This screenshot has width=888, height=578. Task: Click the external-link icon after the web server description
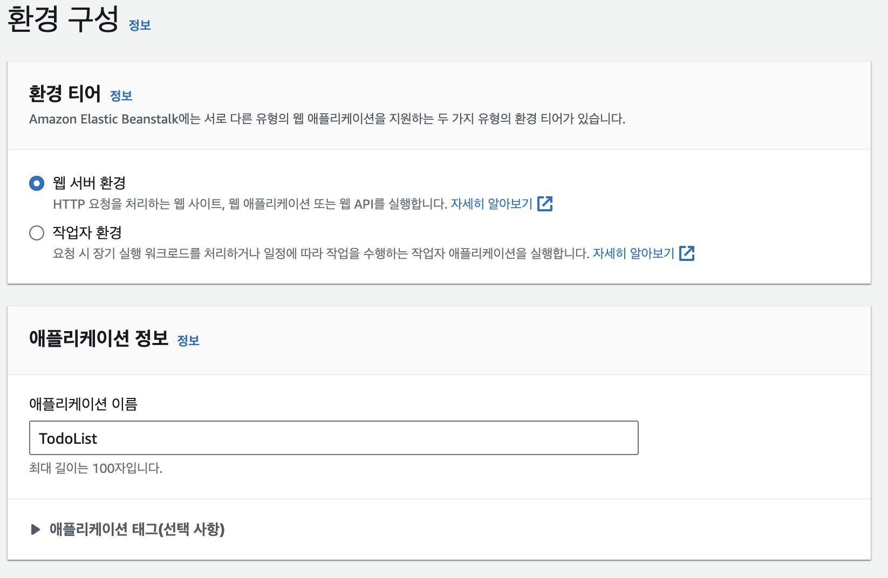coord(545,204)
